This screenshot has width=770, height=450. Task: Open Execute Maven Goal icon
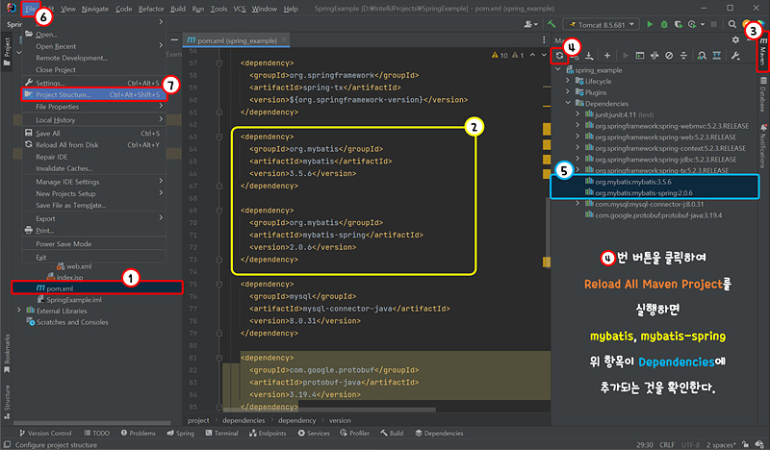(x=640, y=56)
